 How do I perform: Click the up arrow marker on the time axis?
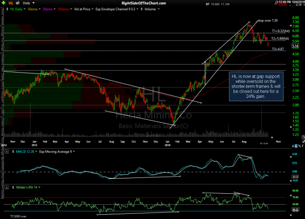(272, 137)
